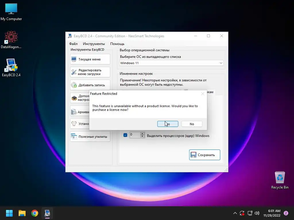Image resolution: width=294 pixels, height=220 pixels.
Task: Increase processor count spinner up arrow
Action: pyautogui.click(x=142, y=133)
